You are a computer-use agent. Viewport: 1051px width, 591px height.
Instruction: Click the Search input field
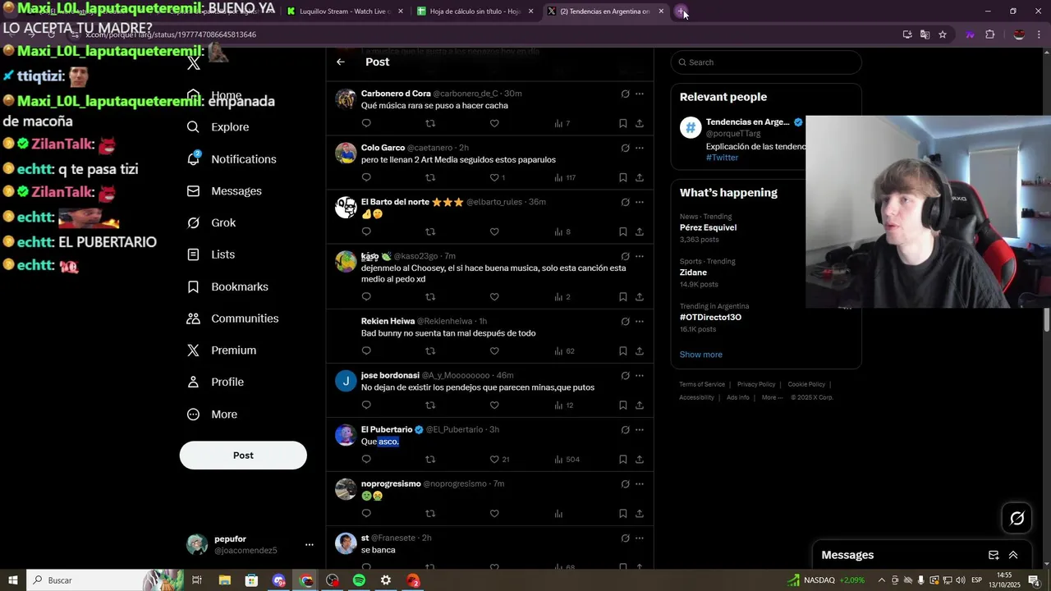click(x=766, y=62)
